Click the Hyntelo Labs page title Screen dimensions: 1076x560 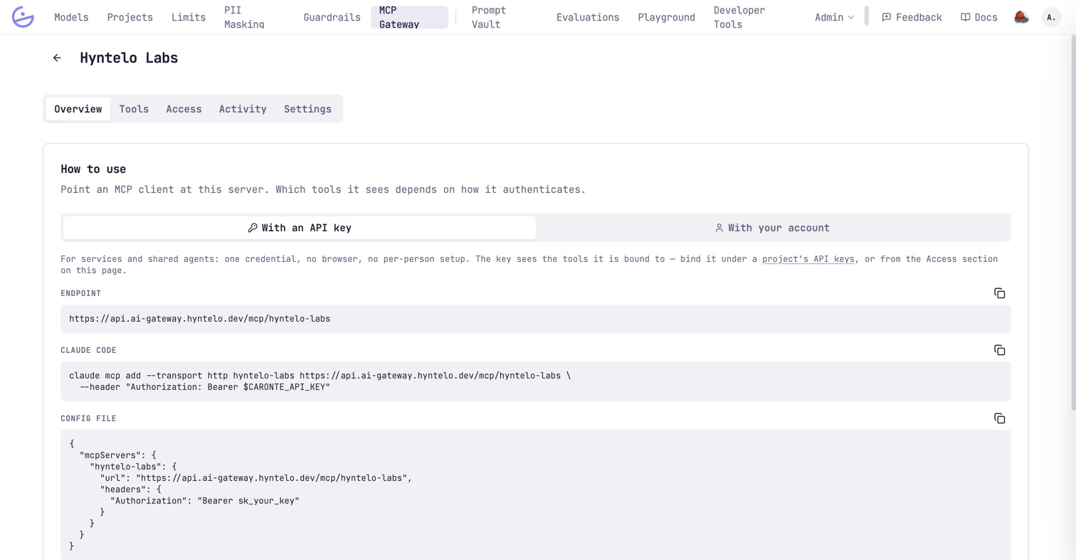tap(129, 58)
